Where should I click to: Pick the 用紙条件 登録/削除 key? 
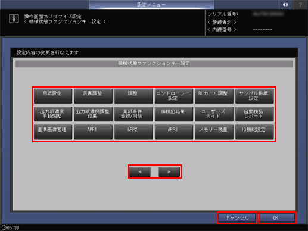coord(133,114)
